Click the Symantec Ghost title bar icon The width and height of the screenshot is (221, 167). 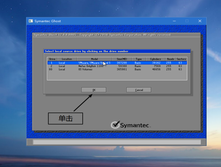pos(31,21)
